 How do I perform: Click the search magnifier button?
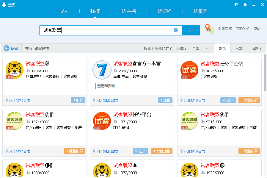pos(191,30)
